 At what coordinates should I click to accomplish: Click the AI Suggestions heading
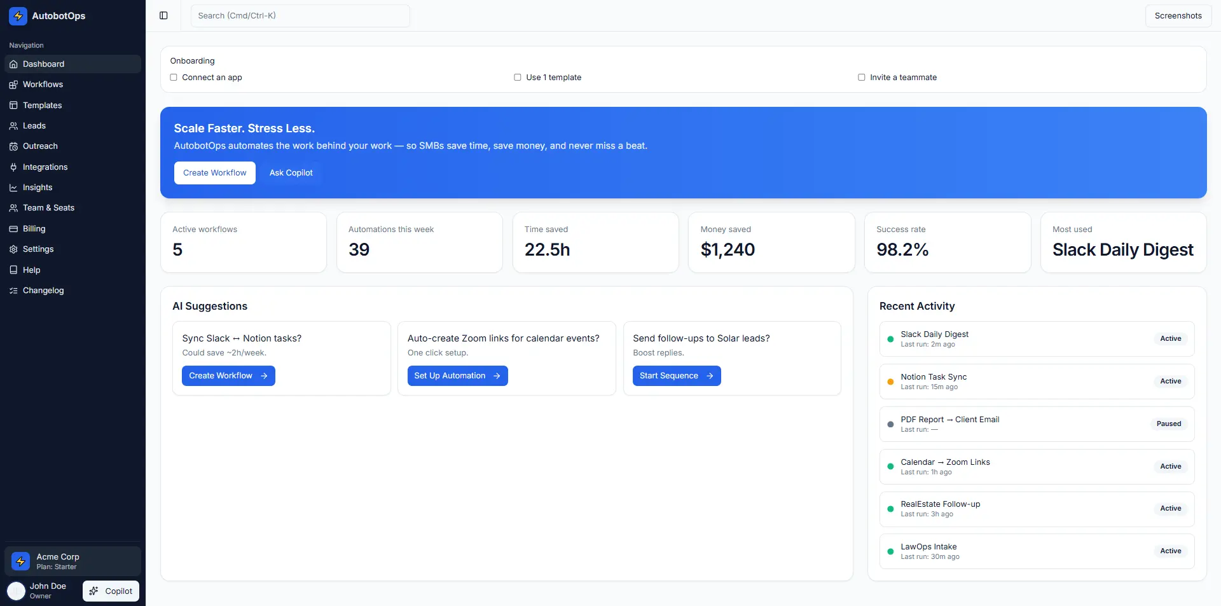(x=210, y=306)
